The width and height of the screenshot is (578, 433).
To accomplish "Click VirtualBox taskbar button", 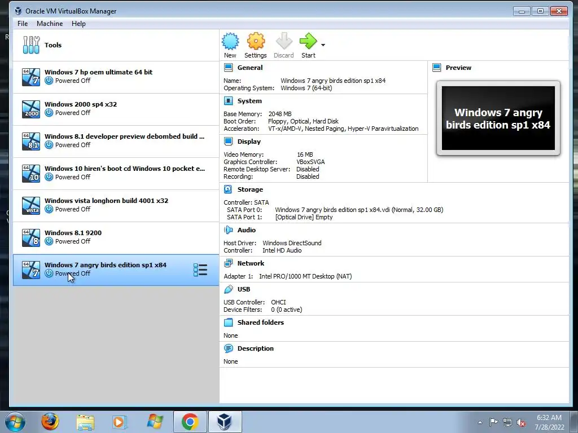I will (x=225, y=422).
